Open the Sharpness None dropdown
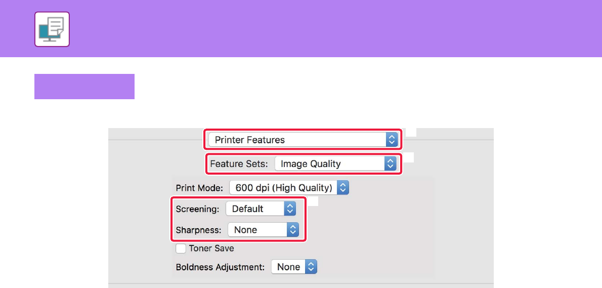This screenshot has width=602, height=288. coord(257,230)
